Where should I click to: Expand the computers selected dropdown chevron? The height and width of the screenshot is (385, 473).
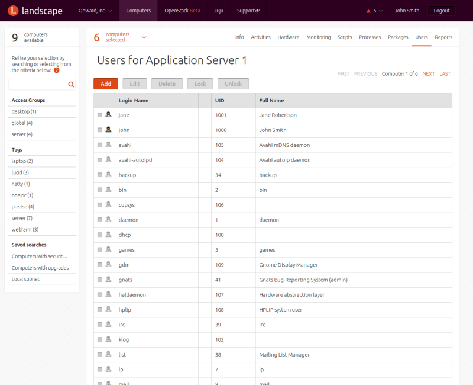(144, 37)
